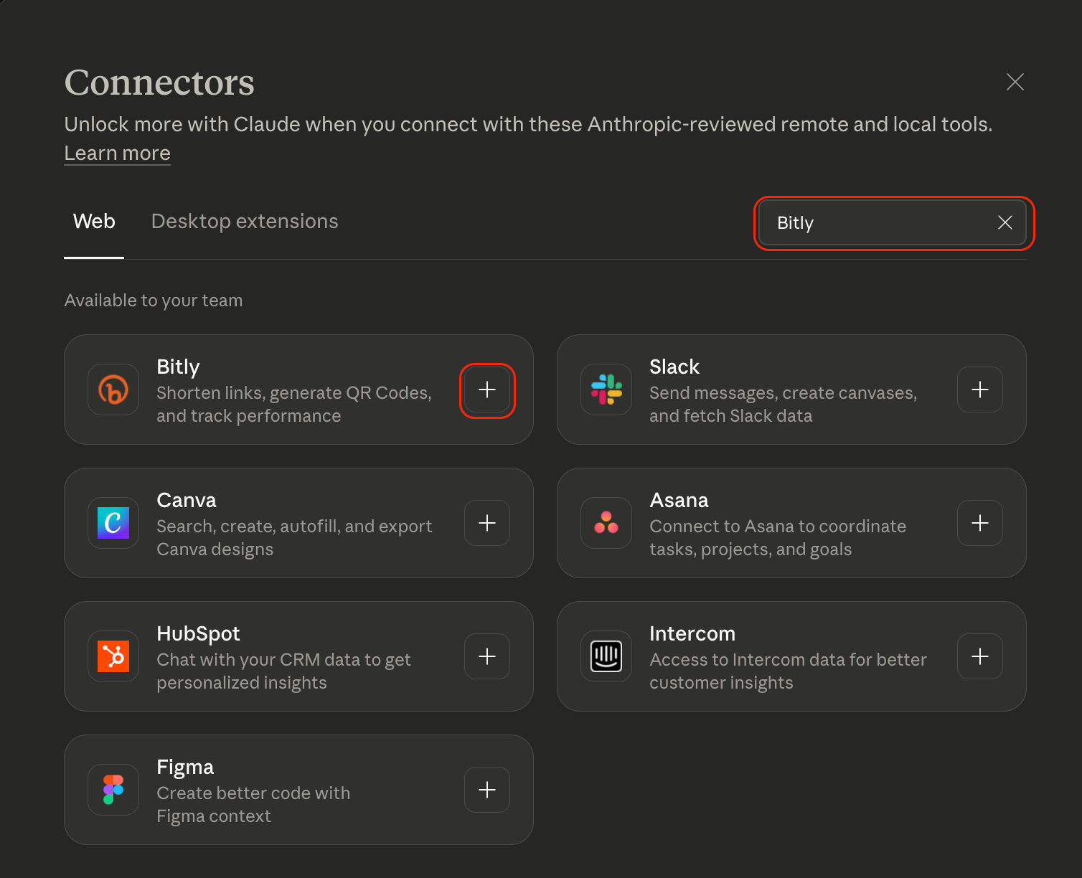Select the Canva card title
The height and width of the screenshot is (878, 1082).
tap(187, 500)
